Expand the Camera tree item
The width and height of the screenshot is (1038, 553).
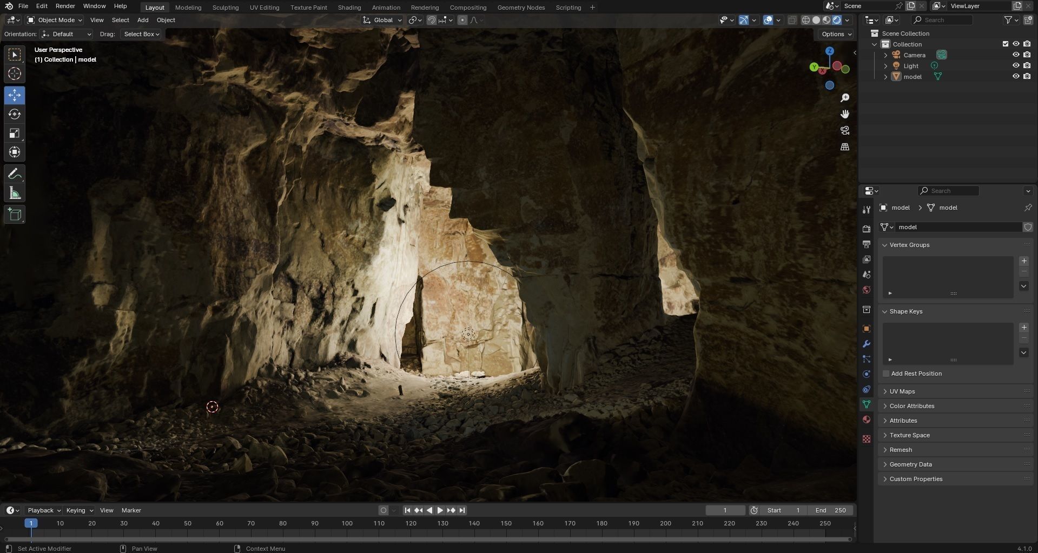[x=885, y=55]
